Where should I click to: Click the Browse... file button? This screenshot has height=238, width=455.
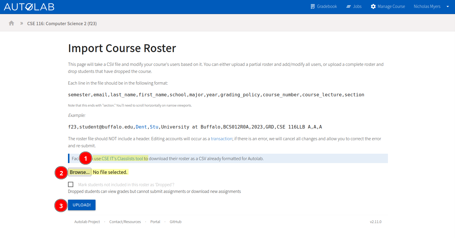click(x=80, y=172)
